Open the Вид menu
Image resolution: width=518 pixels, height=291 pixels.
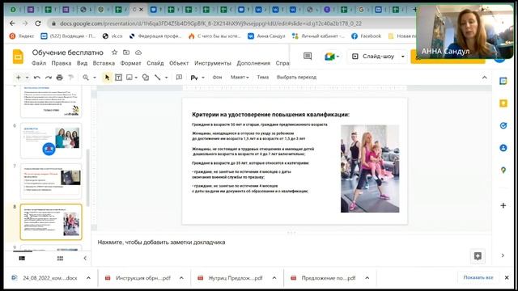point(82,63)
